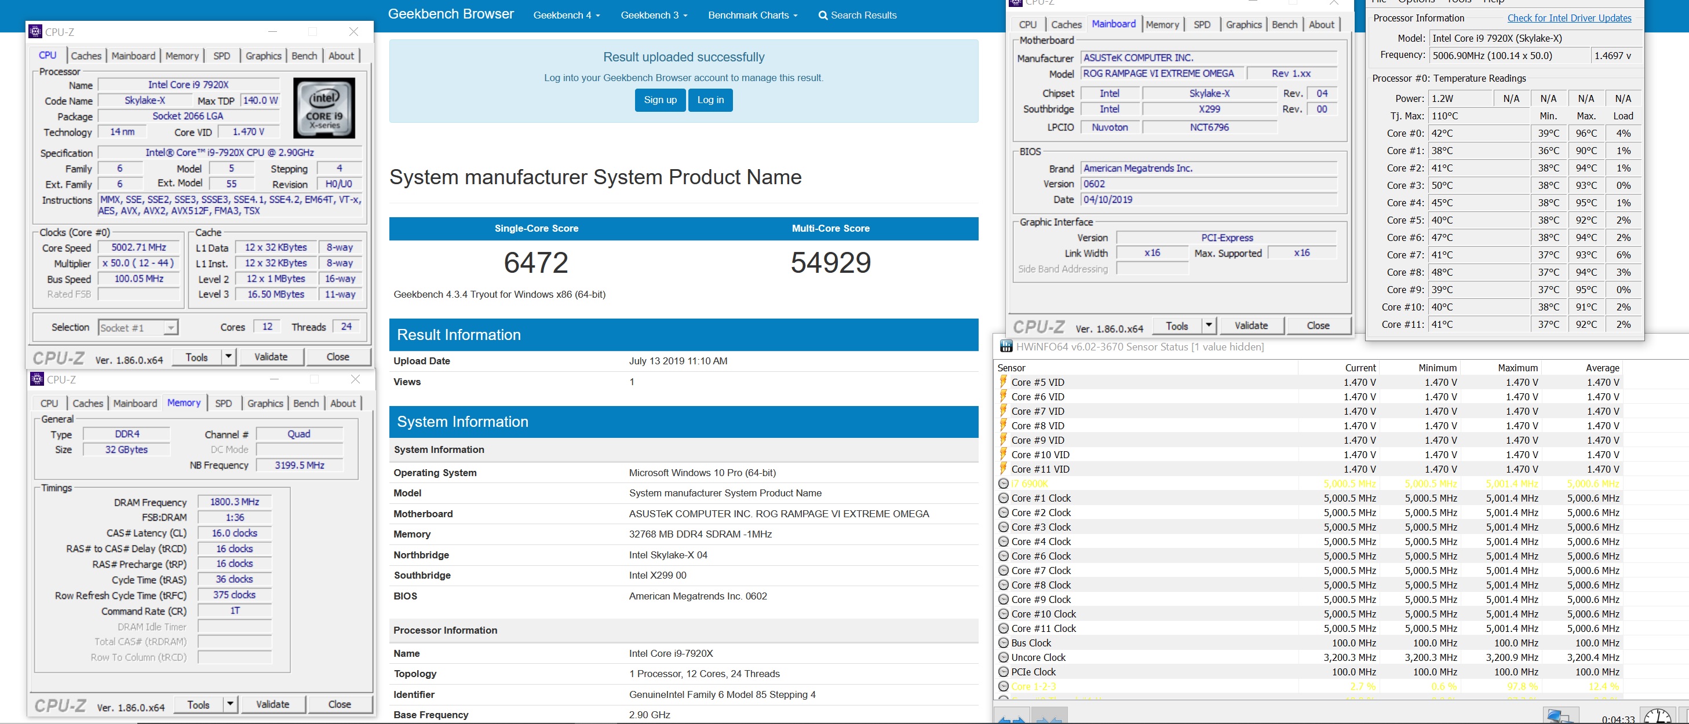Click the Tj. Max field showing 110°C
1689x724 pixels.
(x=1479, y=116)
